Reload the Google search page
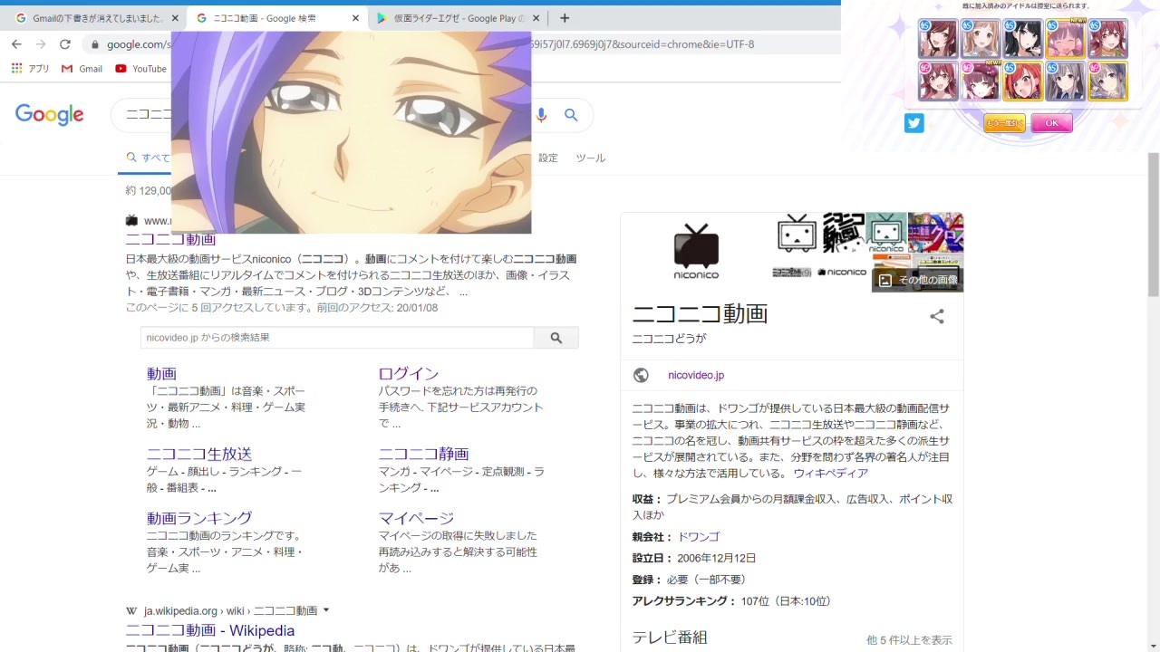This screenshot has width=1160, height=652. tap(64, 44)
